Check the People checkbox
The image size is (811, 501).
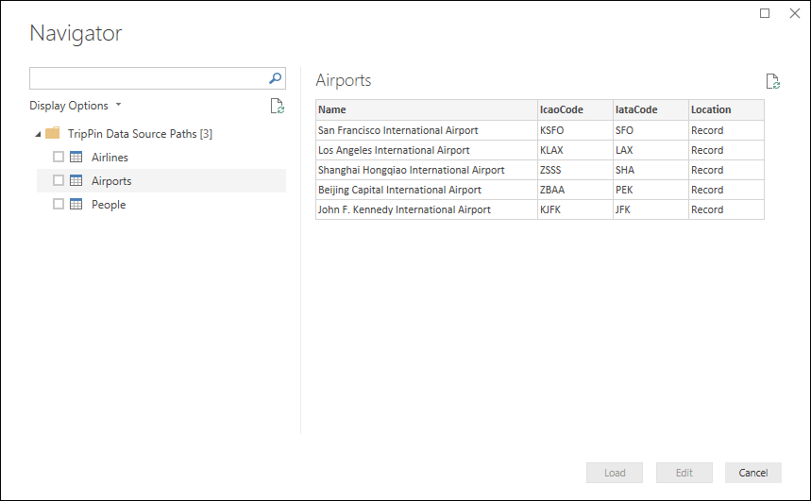pyautogui.click(x=59, y=204)
